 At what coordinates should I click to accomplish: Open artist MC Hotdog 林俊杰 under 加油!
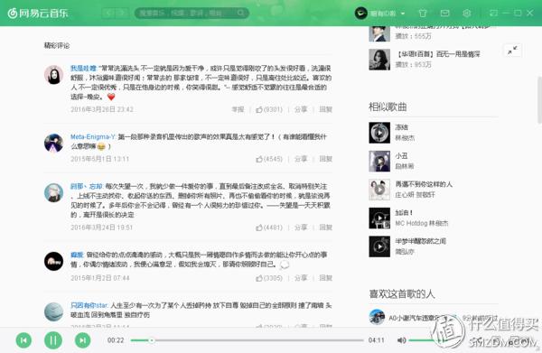pyautogui.click(x=422, y=224)
